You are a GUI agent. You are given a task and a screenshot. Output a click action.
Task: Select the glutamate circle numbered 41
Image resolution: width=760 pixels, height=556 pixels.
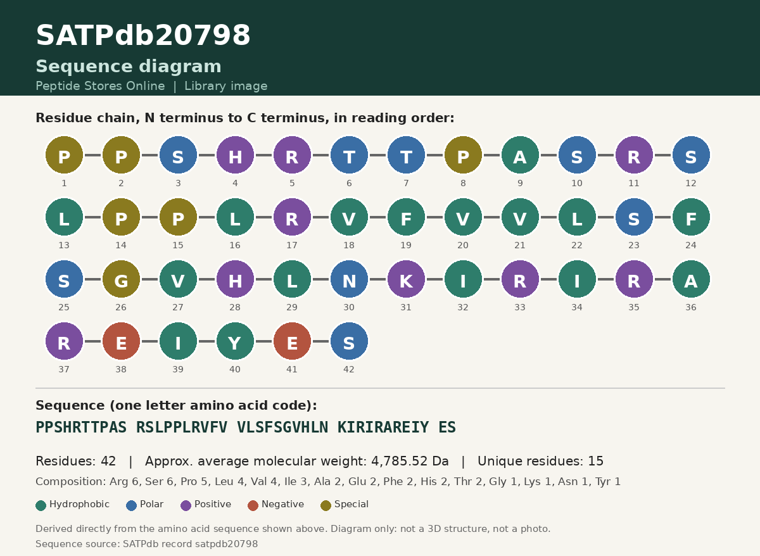tap(292, 341)
